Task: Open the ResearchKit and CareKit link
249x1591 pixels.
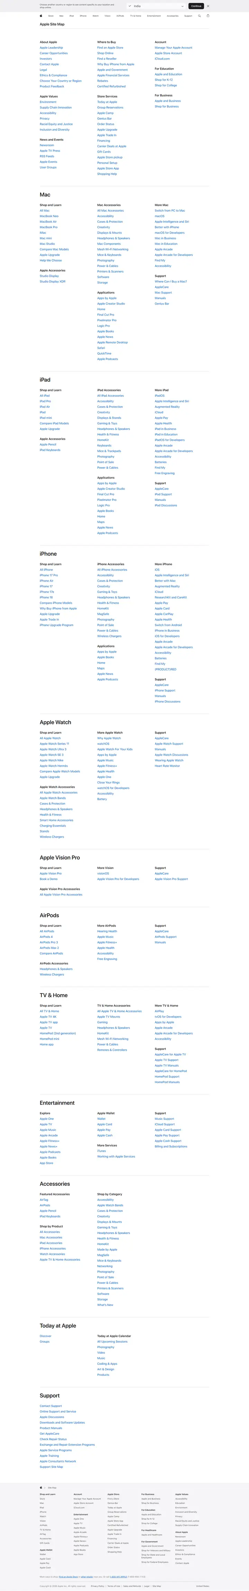Action: 170,597
